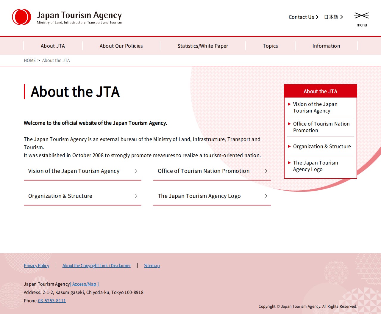This screenshot has width=381, height=314.
Task: Click the About the JTA breadcrumb text
Action: 56,60
